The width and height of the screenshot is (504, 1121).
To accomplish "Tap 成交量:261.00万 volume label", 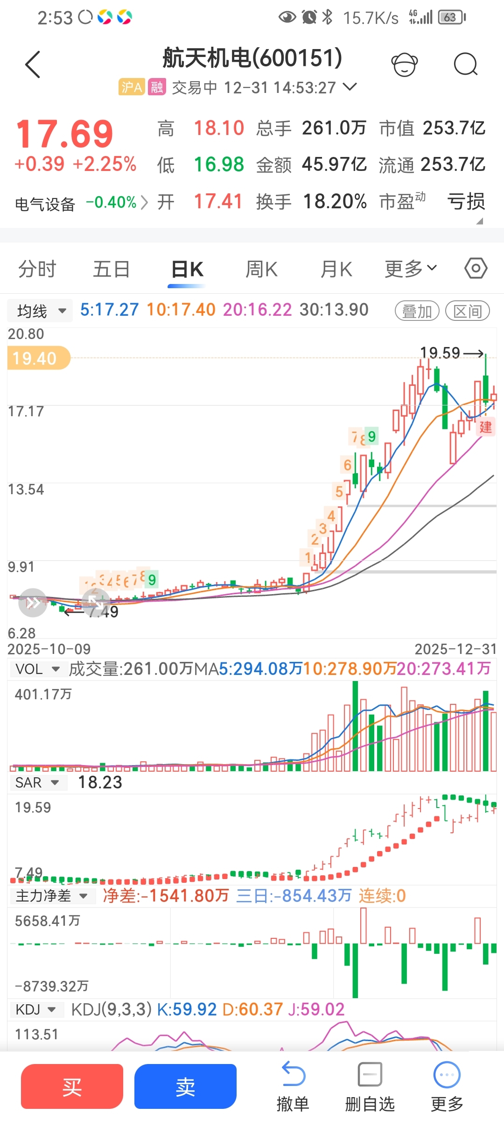I will pos(131,669).
